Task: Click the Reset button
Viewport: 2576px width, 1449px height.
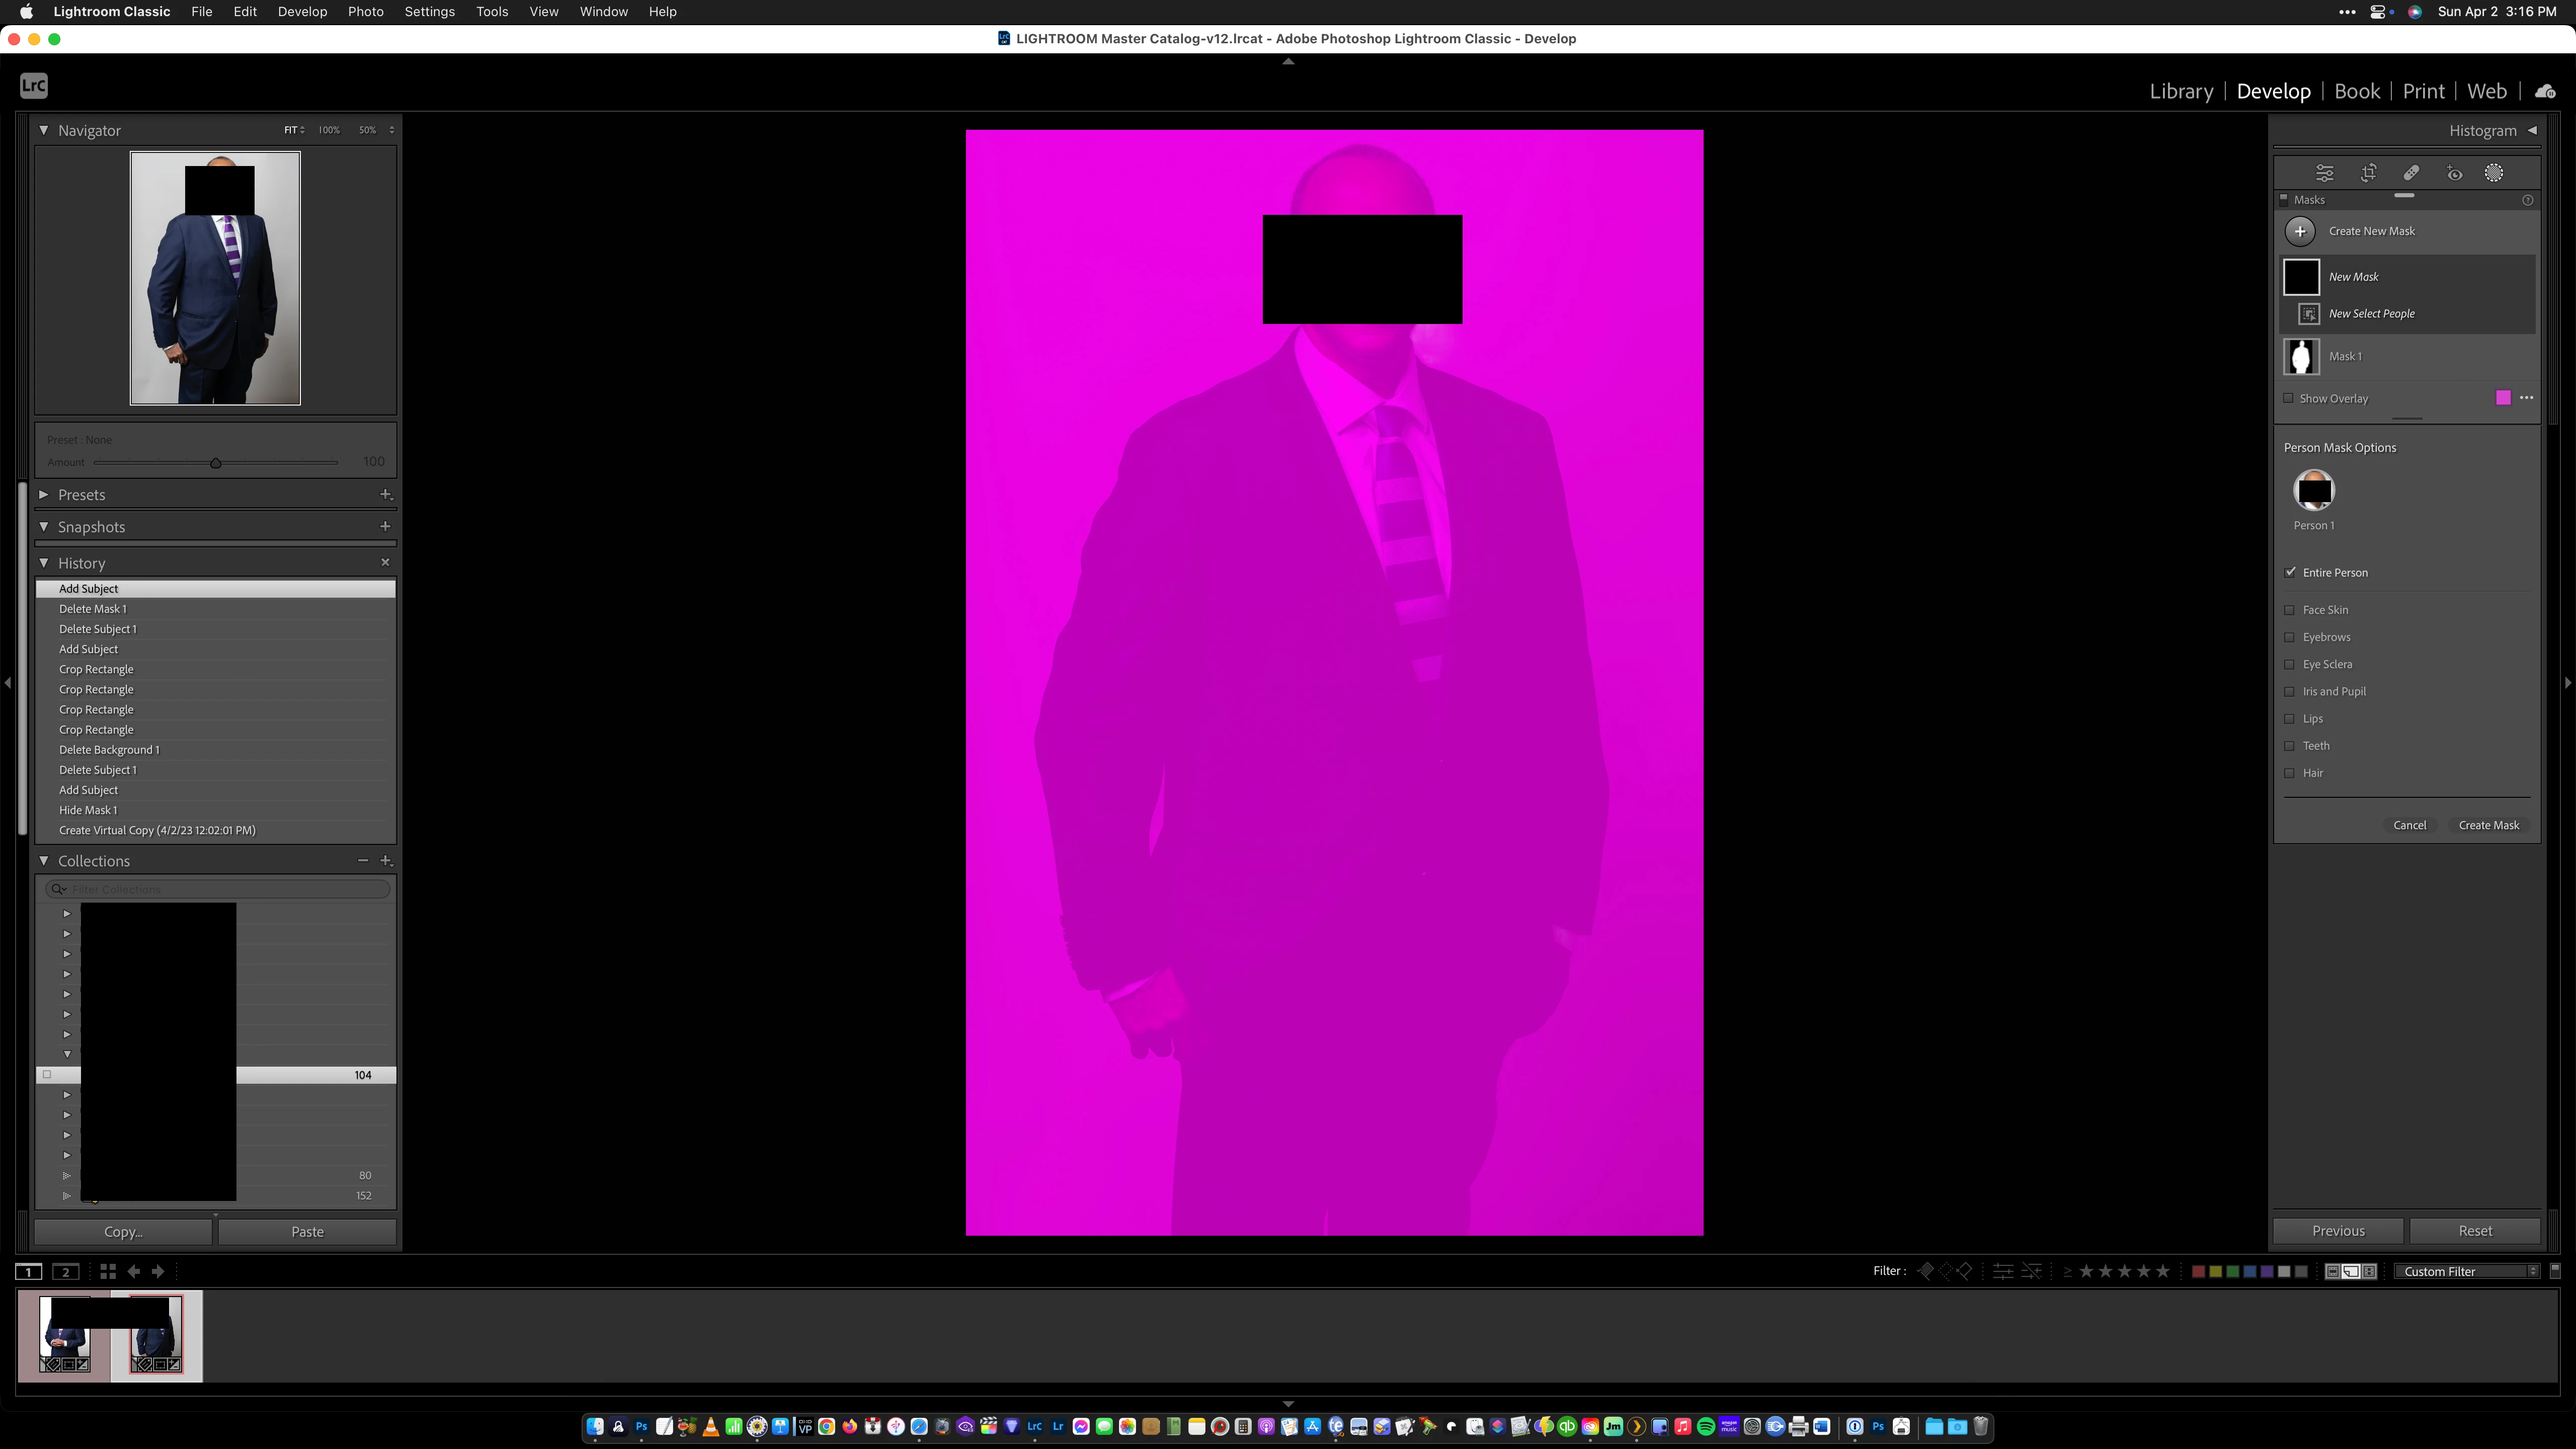Action: (2474, 1231)
